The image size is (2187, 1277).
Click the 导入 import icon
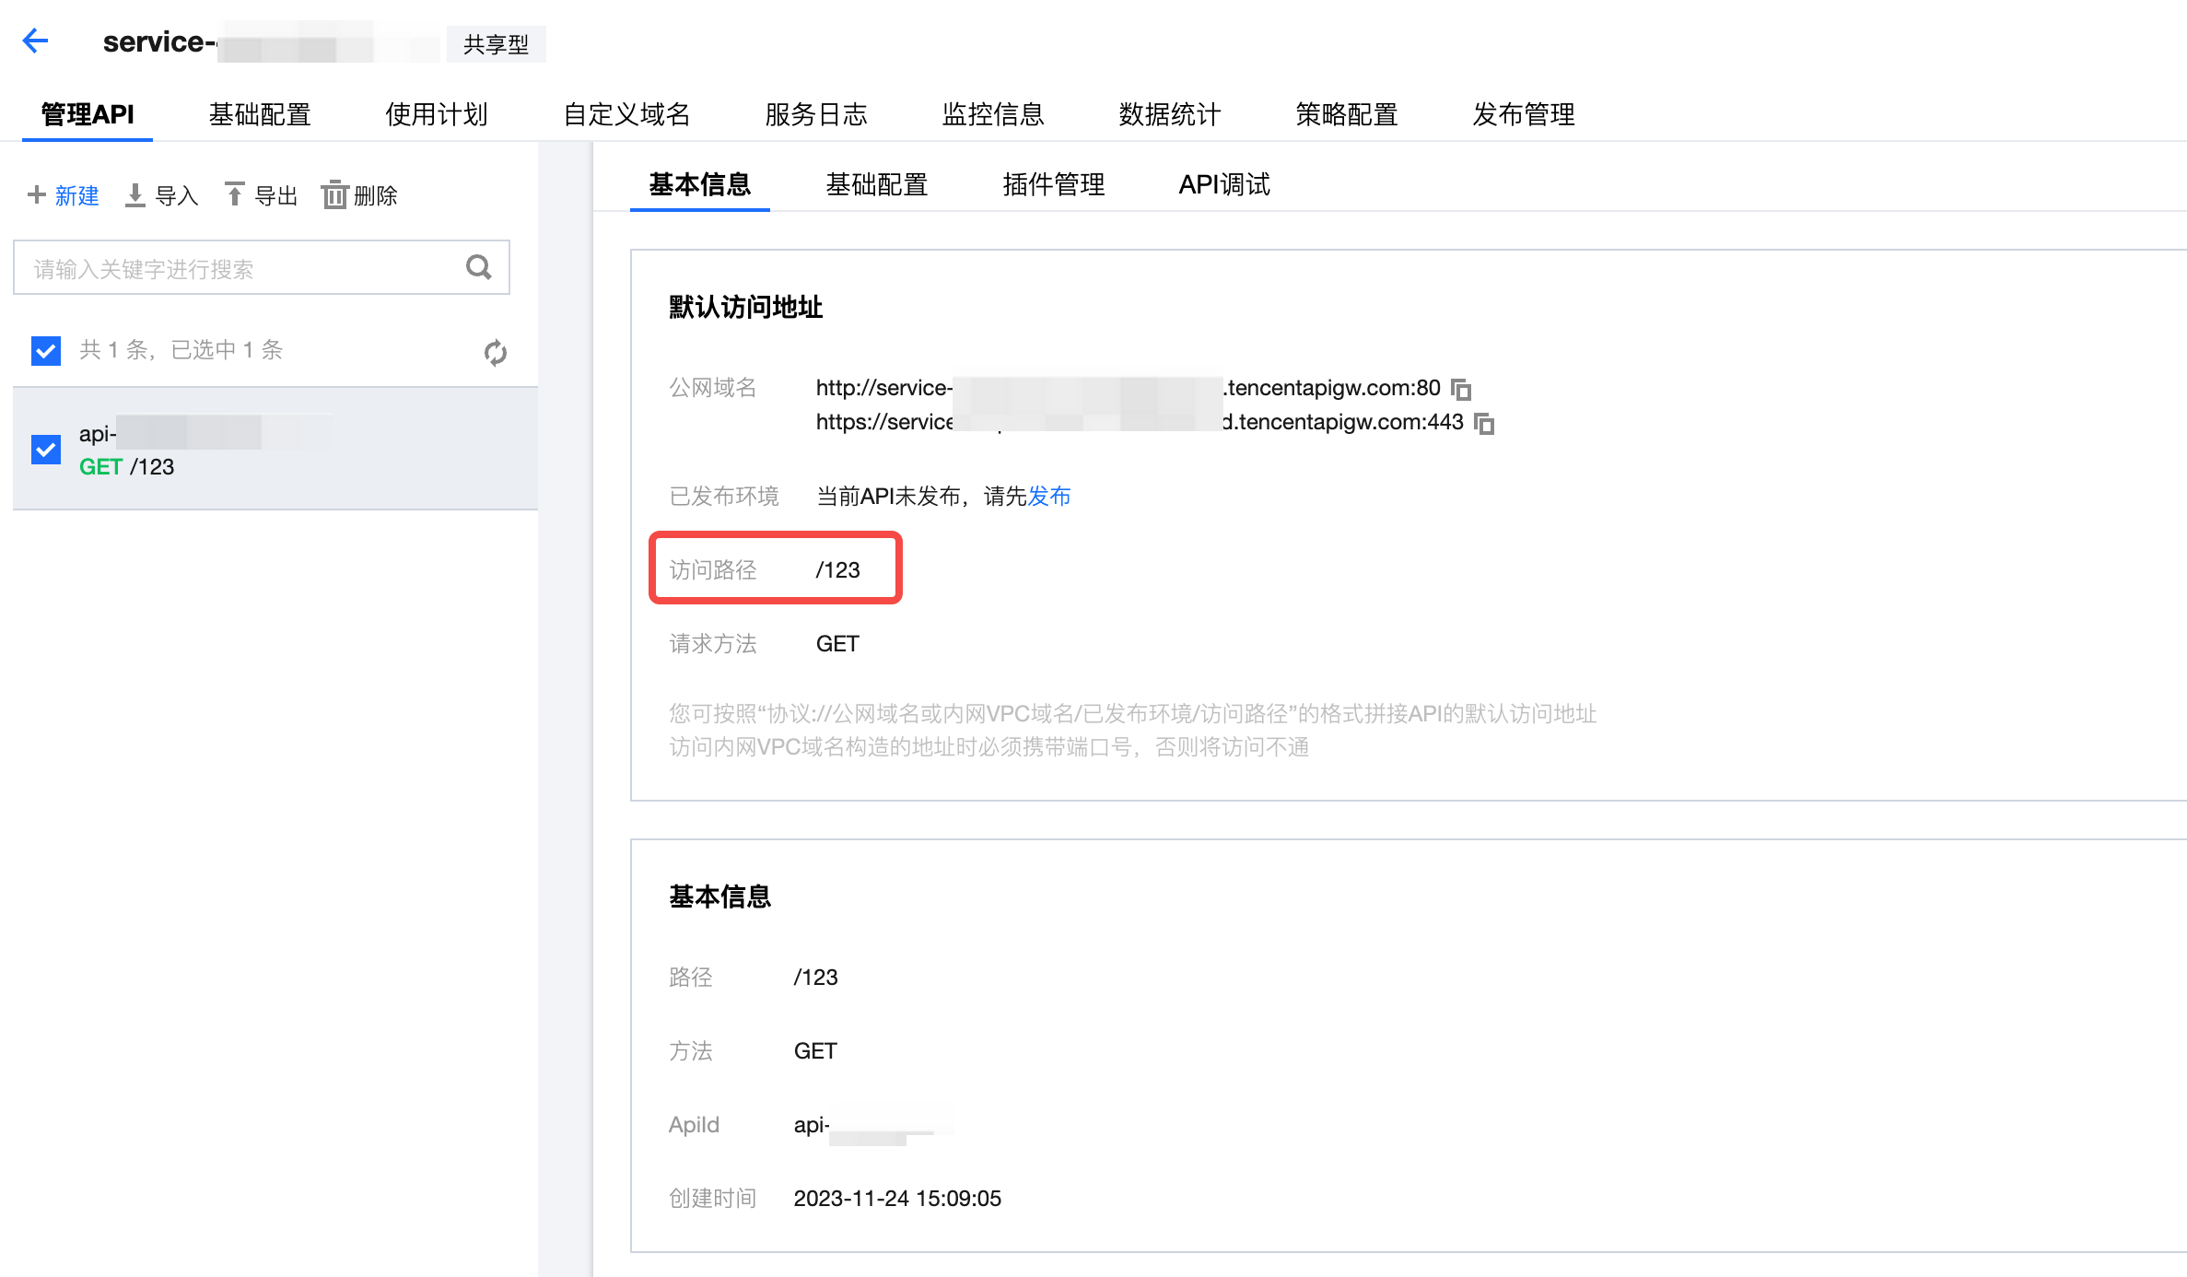tap(135, 194)
